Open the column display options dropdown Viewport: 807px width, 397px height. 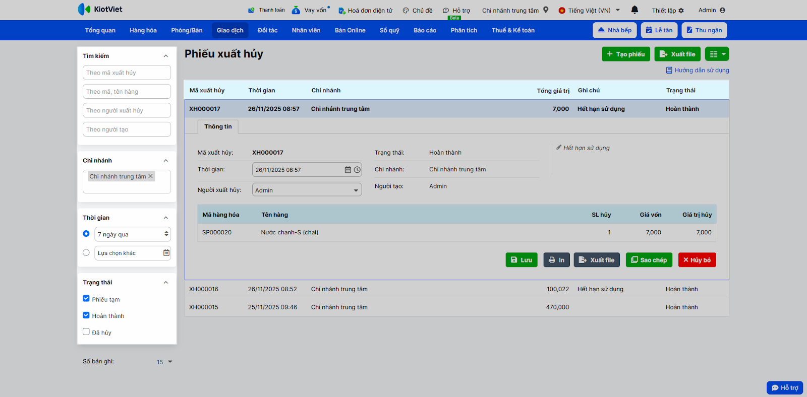coord(717,54)
